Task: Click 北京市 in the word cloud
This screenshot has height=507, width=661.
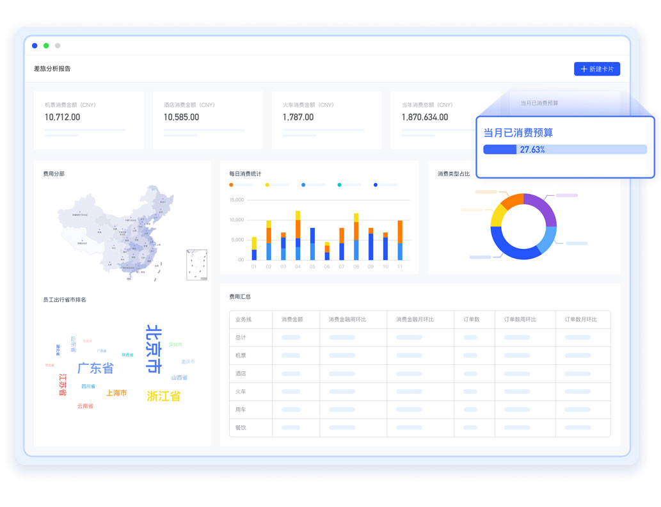Action: 154,349
